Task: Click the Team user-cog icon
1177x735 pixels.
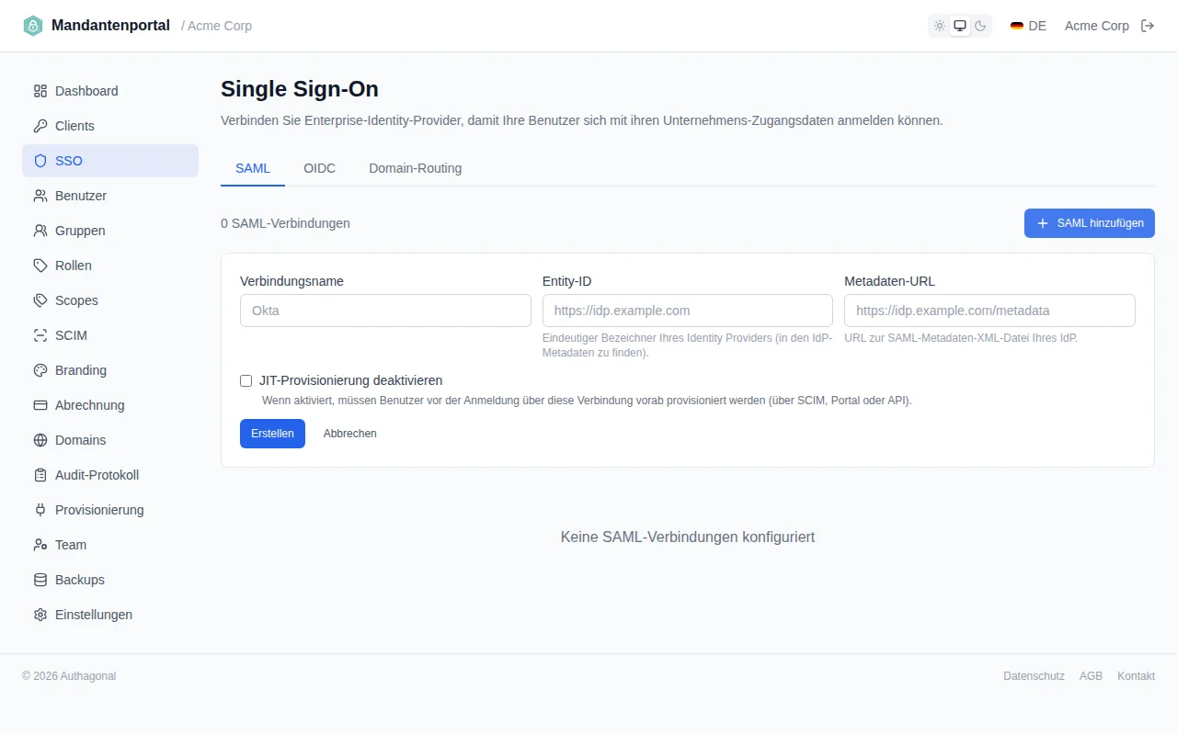Action: pyautogui.click(x=40, y=545)
